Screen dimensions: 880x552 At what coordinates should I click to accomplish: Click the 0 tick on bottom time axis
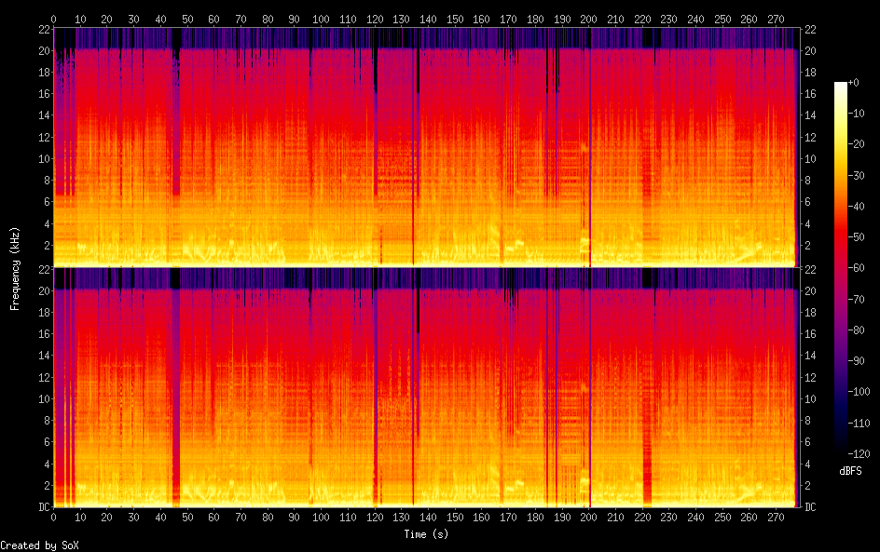(x=54, y=517)
